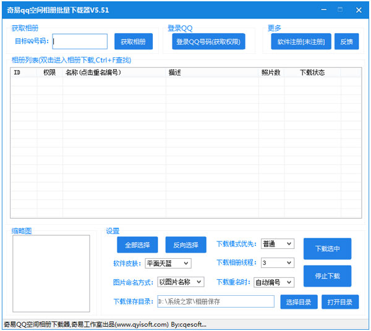Click the status bar text www.qyisoft.com

pos(142,325)
